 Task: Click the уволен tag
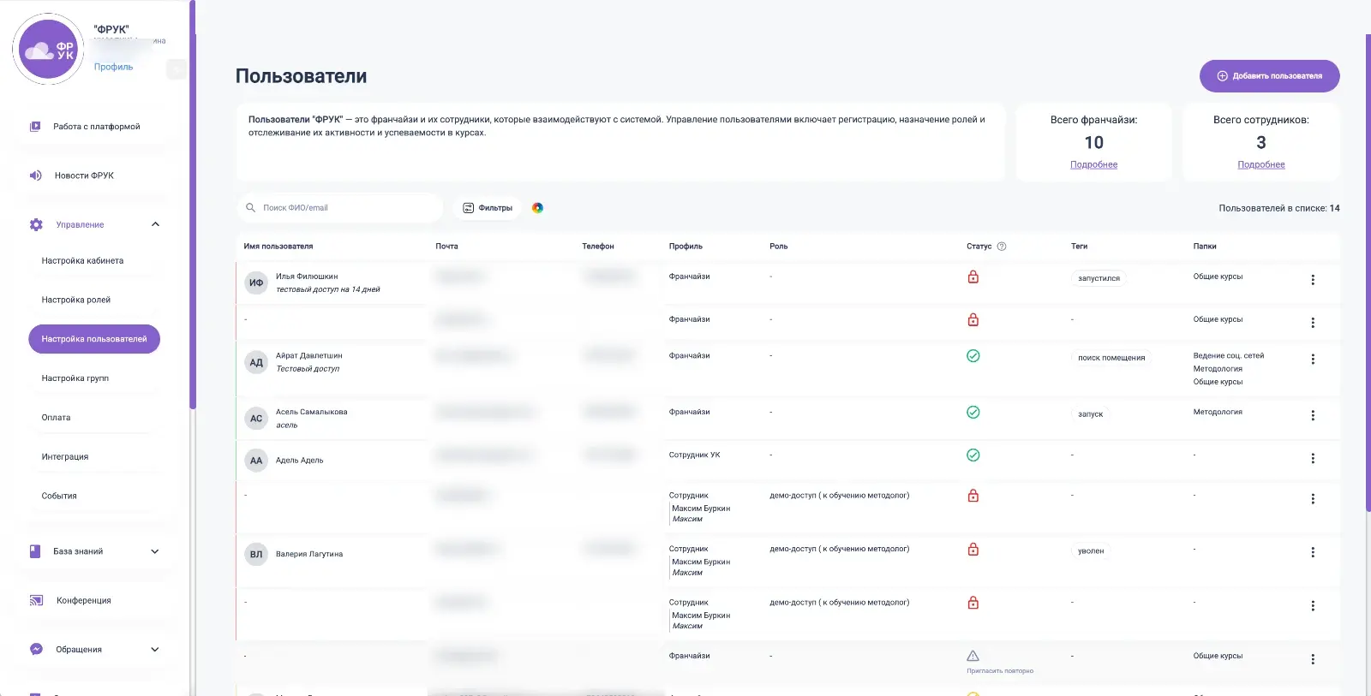[x=1091, y=551]
